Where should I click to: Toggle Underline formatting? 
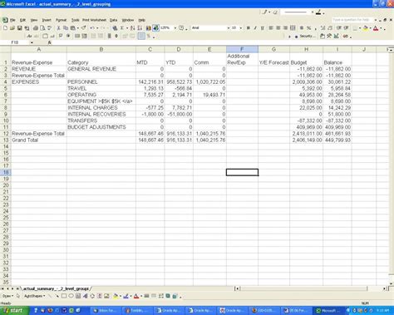coord(262,28)
